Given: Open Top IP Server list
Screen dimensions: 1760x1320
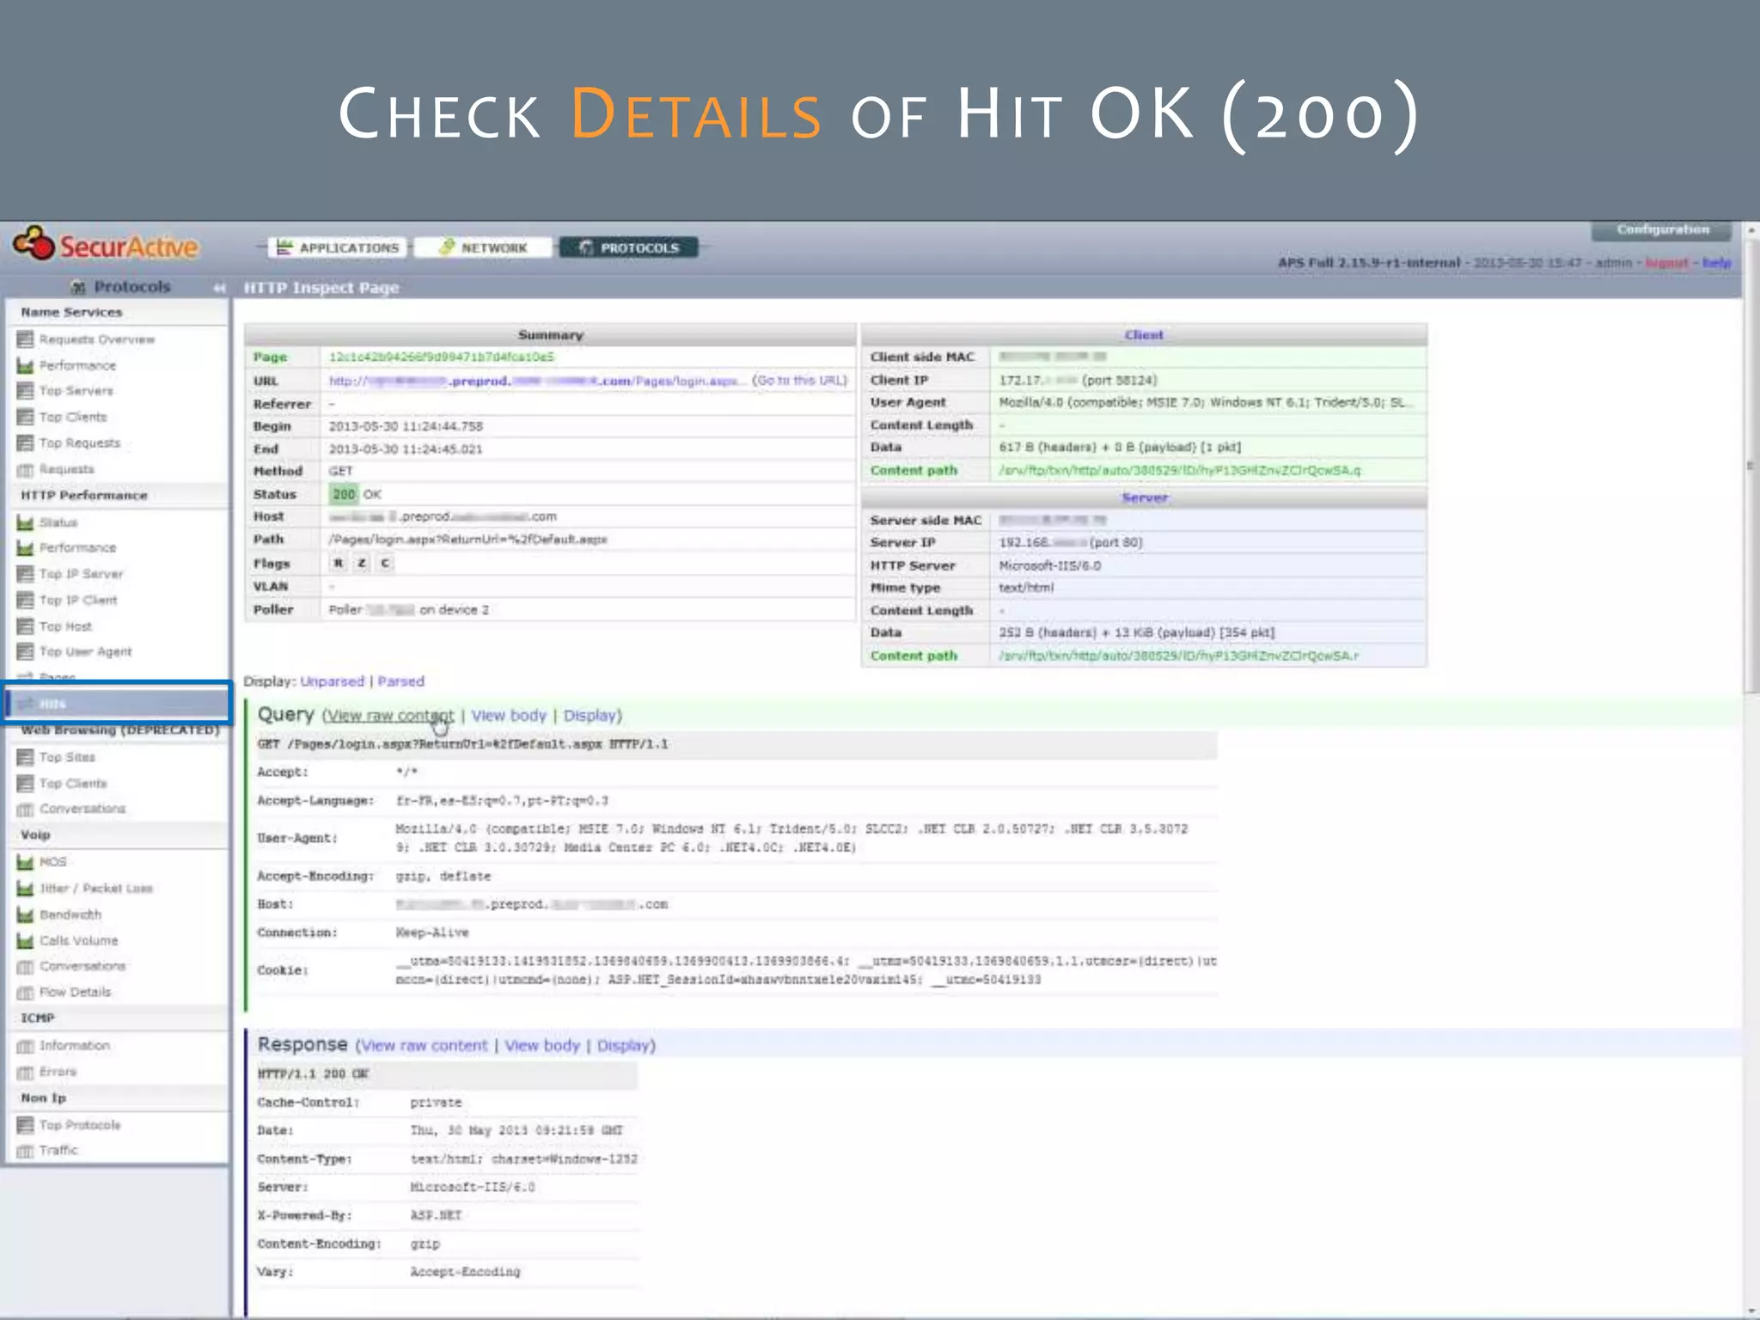Looking at the screenshot, I should [81, 574].
